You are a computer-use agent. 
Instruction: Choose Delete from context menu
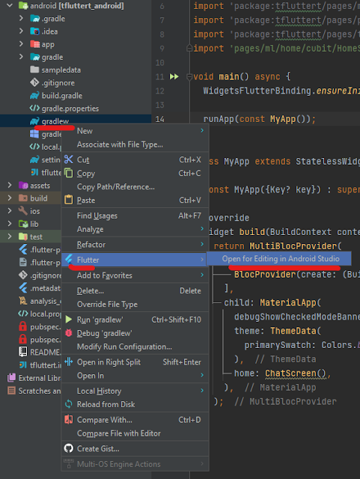point(135,291)
